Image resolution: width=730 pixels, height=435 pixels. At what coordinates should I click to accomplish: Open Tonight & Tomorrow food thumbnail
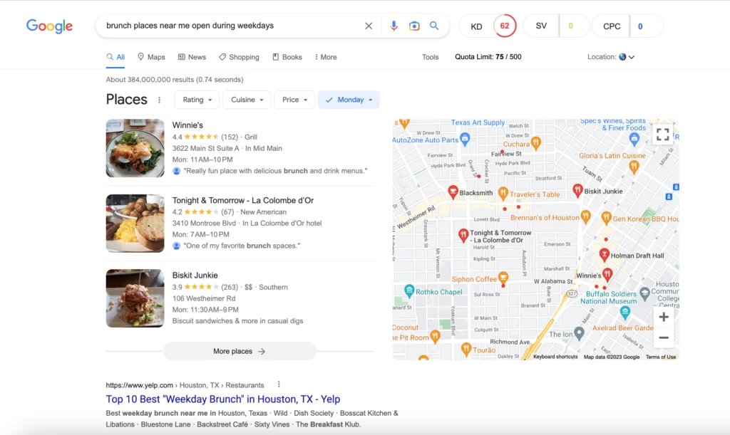point(135,224)
